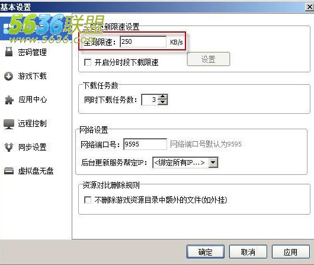The width and height of the screenshot is (314, 265).
Task: Open the 绑定所有IP dropdown list
Action: pos(213,162)
